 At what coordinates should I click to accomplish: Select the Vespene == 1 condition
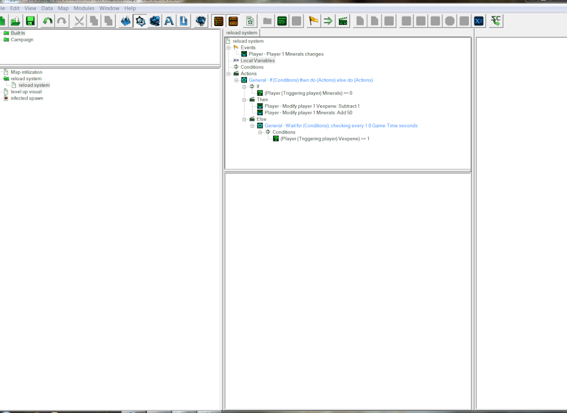(324, 138)
